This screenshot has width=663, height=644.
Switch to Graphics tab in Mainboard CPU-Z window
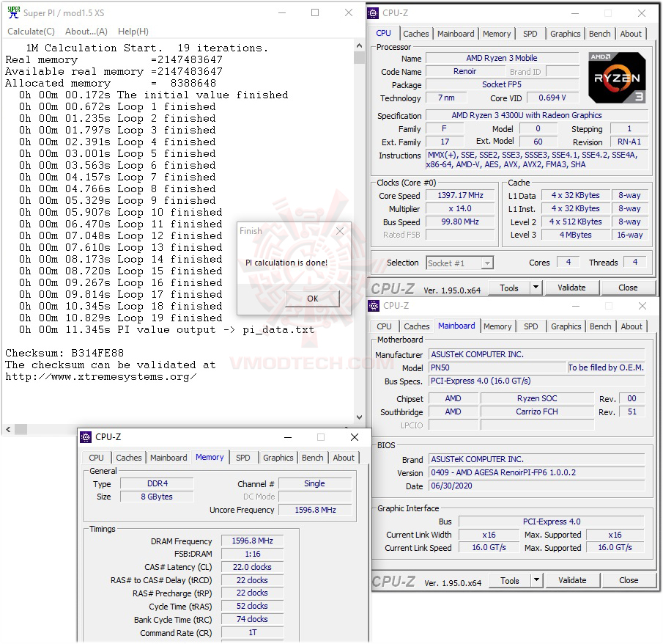coord(566,326)
